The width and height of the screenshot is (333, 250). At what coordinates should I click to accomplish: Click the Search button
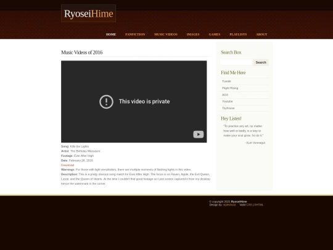pos(261,62)
